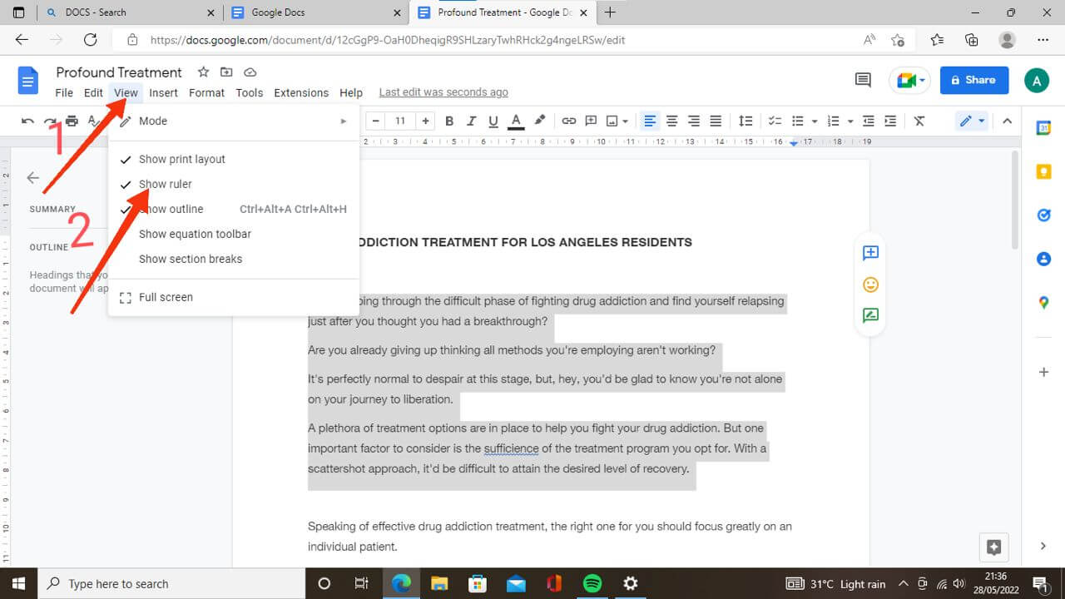Toggle Show print layout
Screen dimensions: 1065x599
[181, 159]
